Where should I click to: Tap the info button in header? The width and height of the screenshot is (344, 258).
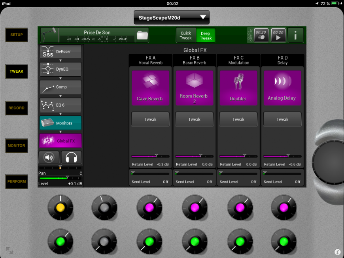pyautogui.click(x=295, y=36)
